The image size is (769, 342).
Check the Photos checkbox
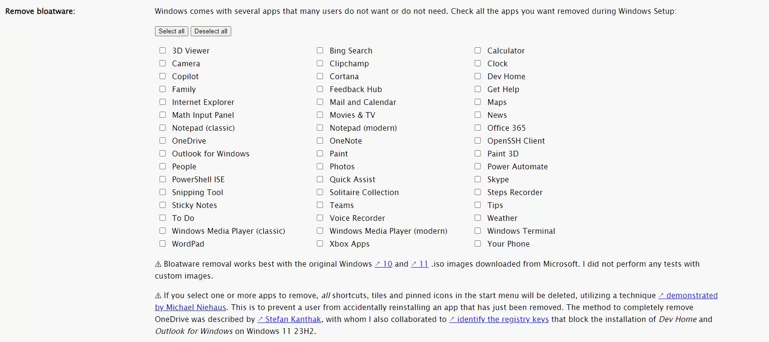[x=320, y=166]
